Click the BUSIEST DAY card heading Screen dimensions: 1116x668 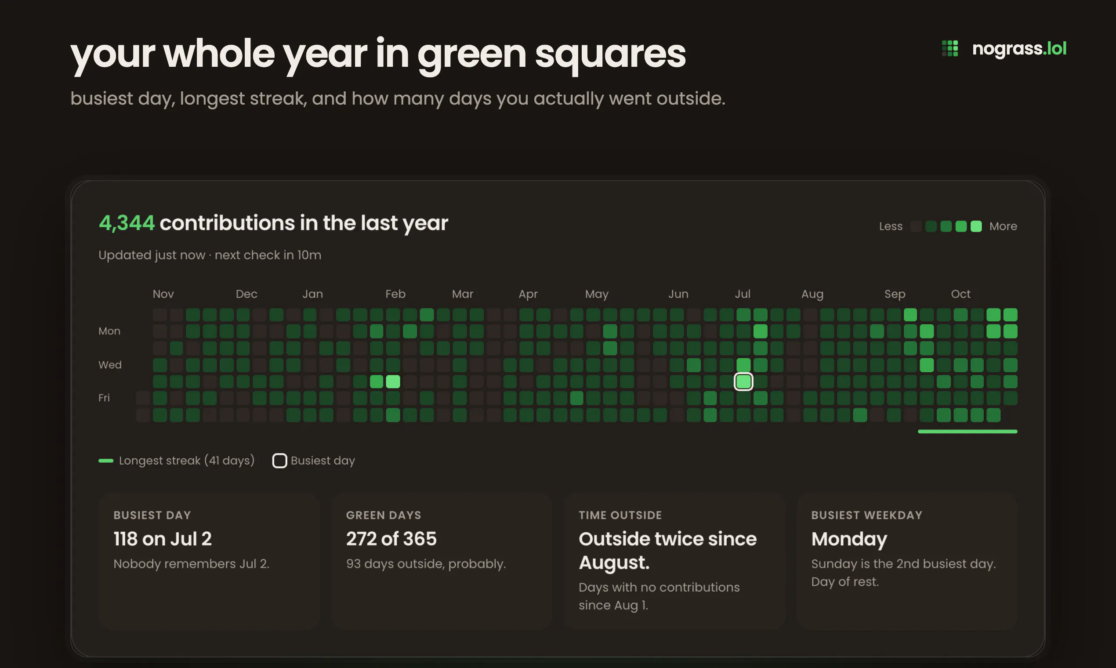pyautogui.click(x=152, y=515)
